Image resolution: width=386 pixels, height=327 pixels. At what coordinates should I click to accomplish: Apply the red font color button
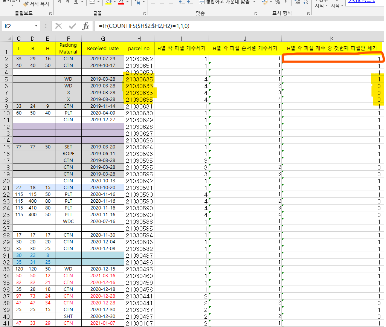[x=121, y=2]
